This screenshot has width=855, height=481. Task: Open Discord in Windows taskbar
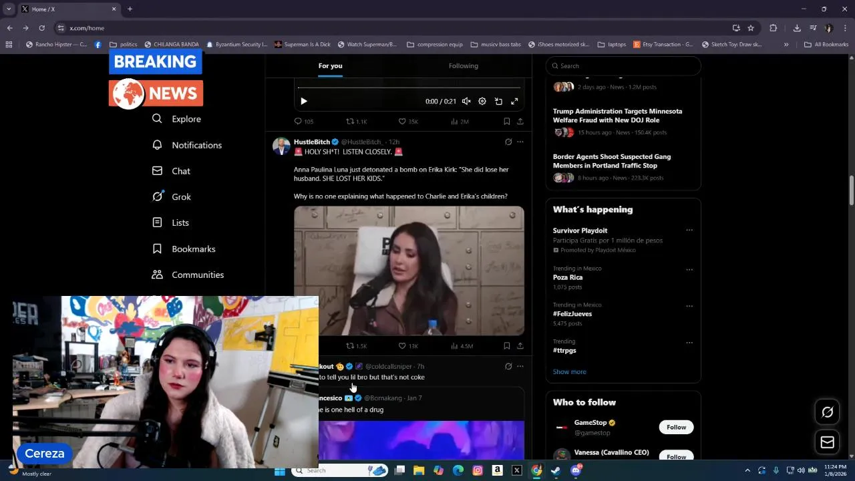pyautogui.click(x=576, y=470)
